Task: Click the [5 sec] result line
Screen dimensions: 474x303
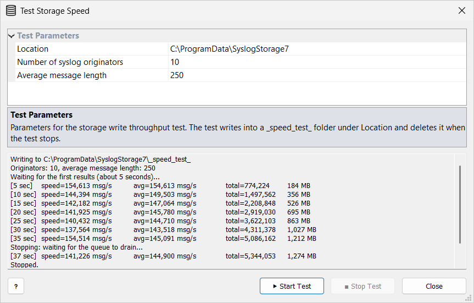Action: [x=160, y=185]
